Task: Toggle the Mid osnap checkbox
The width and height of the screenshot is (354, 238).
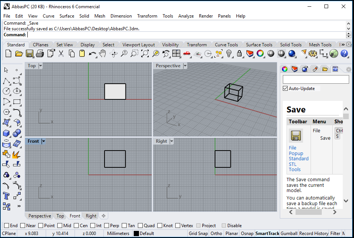Action: 60,225
